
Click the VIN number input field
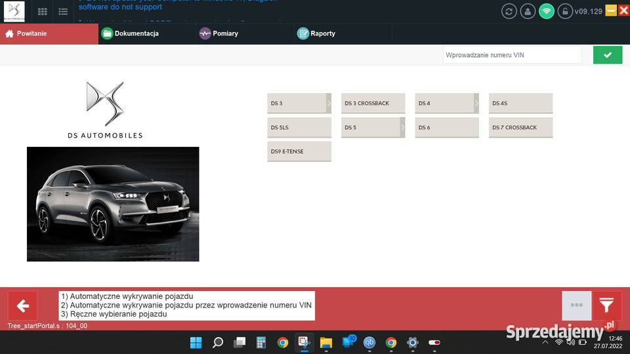pos(512,55)
